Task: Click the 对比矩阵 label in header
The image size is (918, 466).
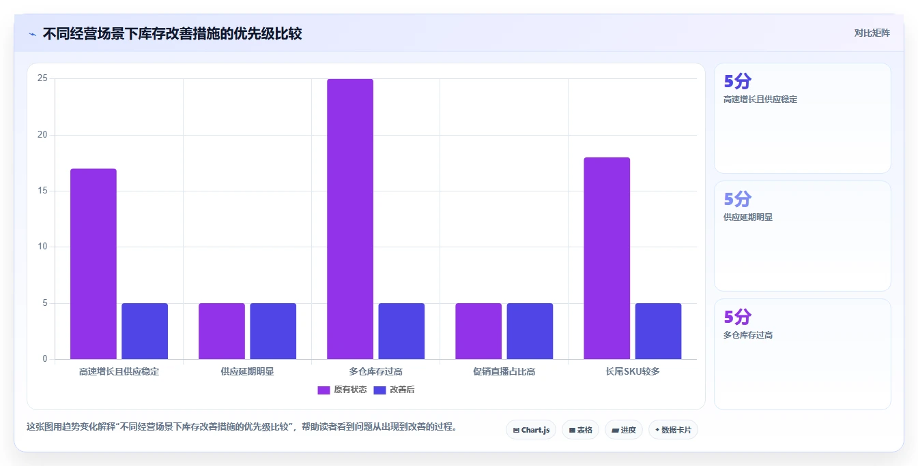Action: (x=872, y=33)
